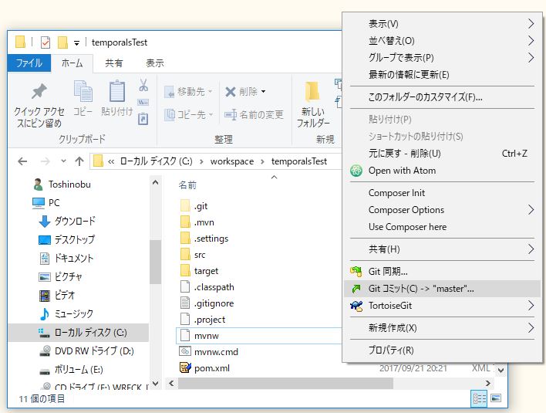Click the navigation pane vertical scrollbar thumb
Viewport: 546px width, 413px height.
(155, 262)
